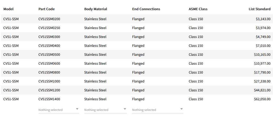Select part code CV51SSM0600
273x117 pixels.
[49, 64]
